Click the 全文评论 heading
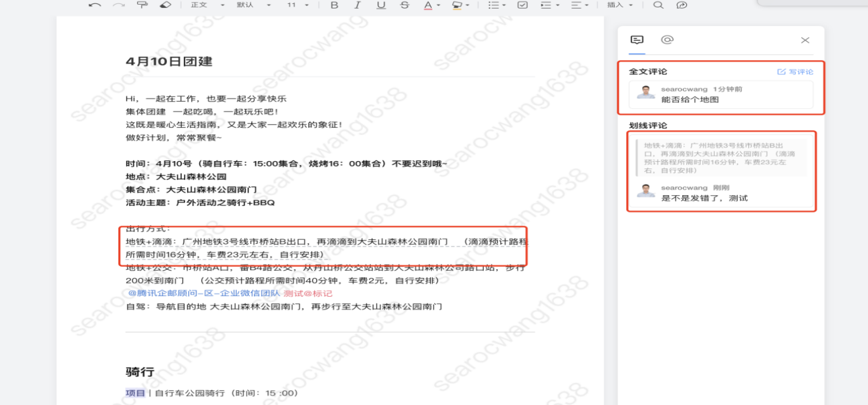This screenshot has height=405, width=868. pos(647,72)
